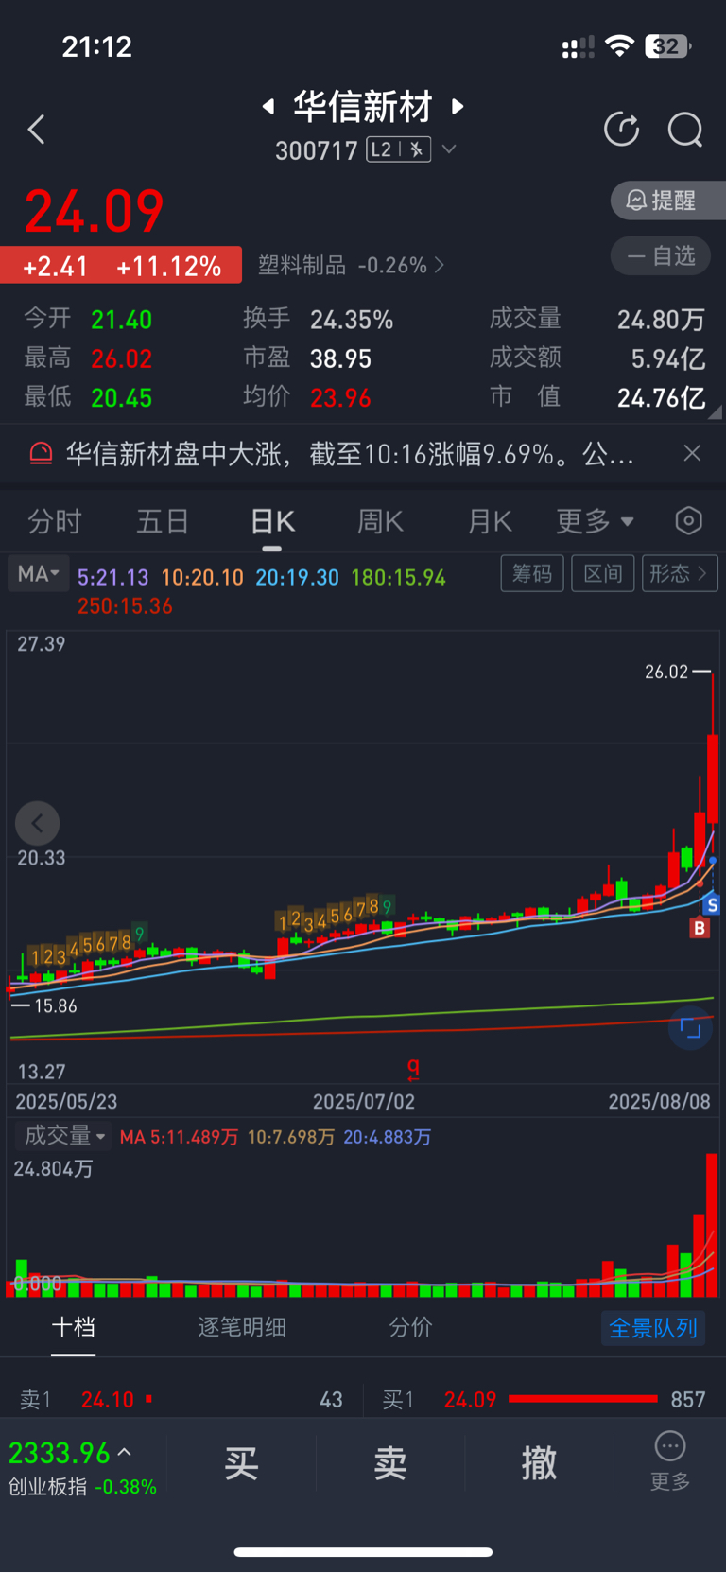Tap the 15.86 low price label on chart
Image resolution: width=726 pixels, height=1573 pixels.
56,1006
